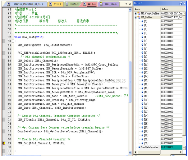Select DST_Buffer element [20]
Image resolution: width=188 pixels, height=160 pixels.
(146, 100)
